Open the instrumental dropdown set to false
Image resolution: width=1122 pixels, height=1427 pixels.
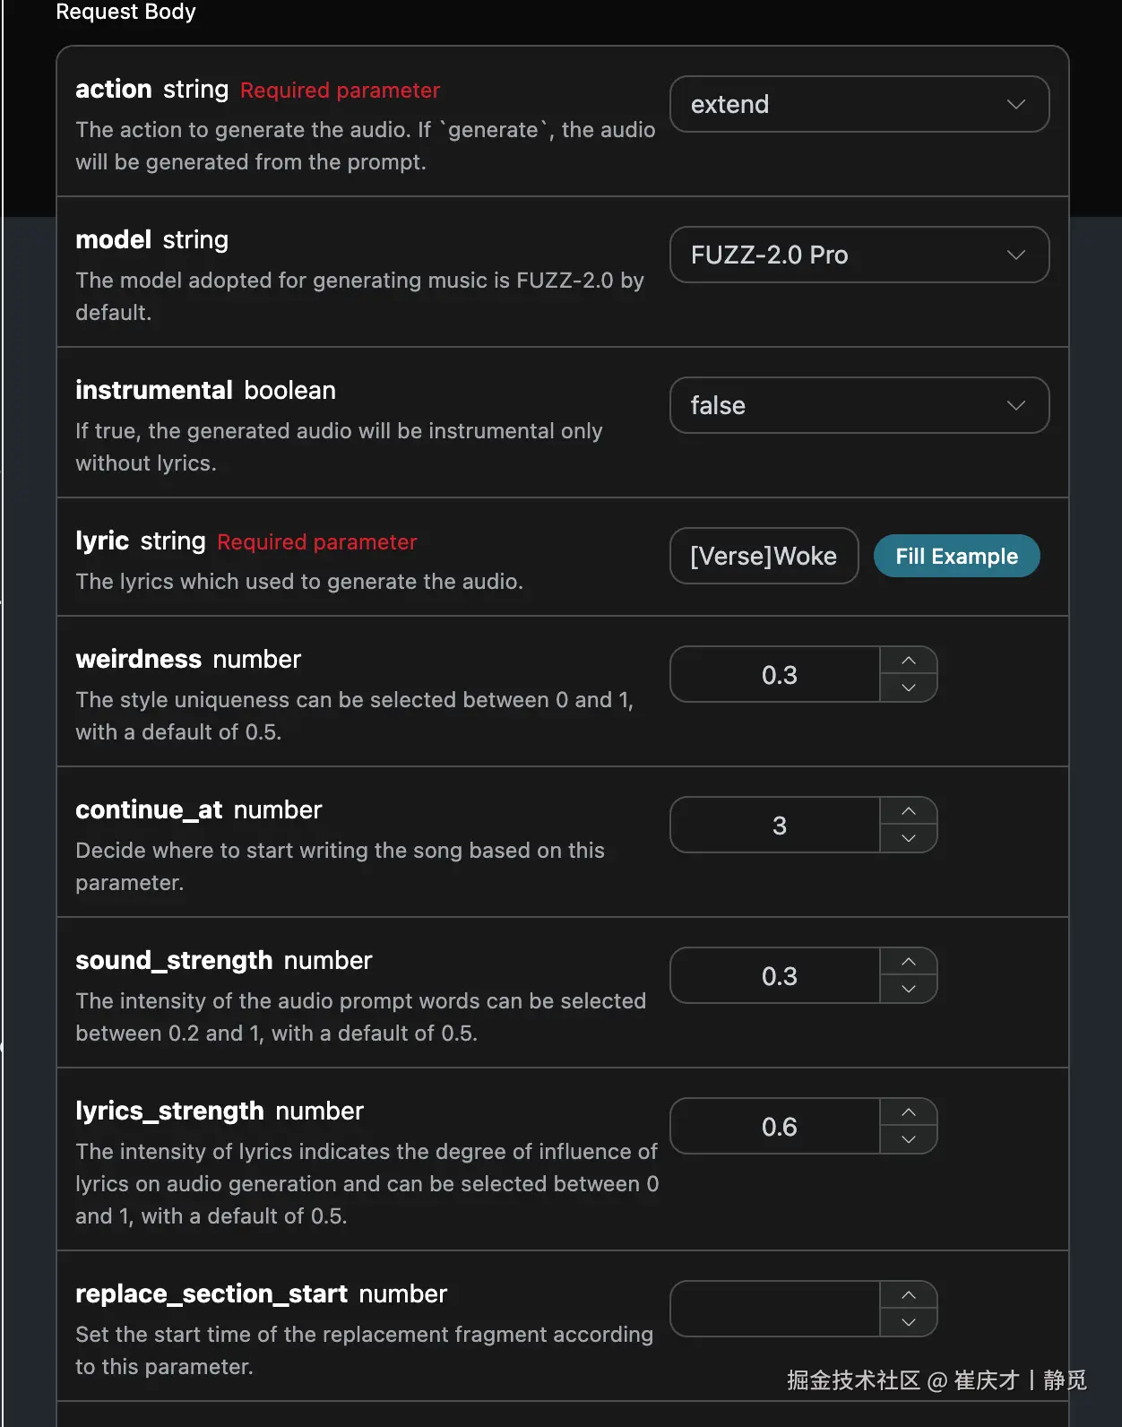click(859, 405)
